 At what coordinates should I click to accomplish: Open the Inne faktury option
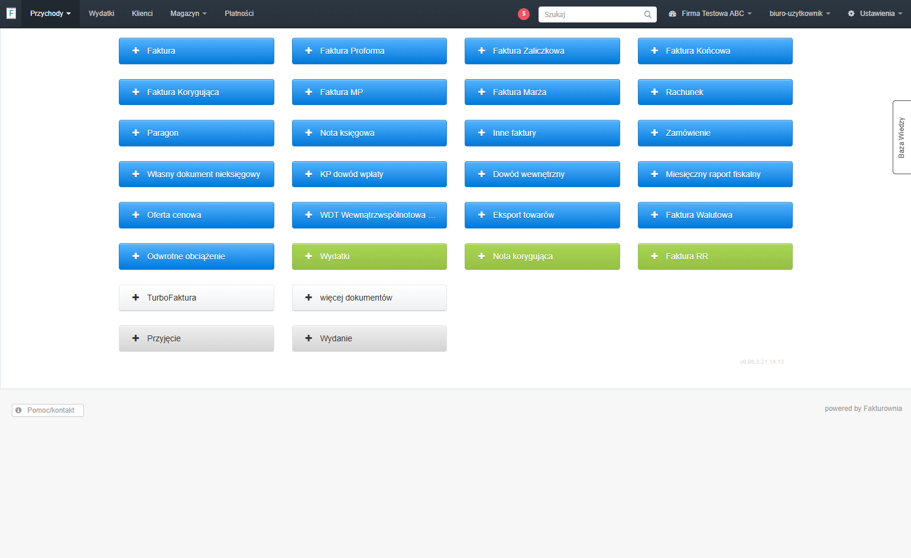tap(542, 133)
